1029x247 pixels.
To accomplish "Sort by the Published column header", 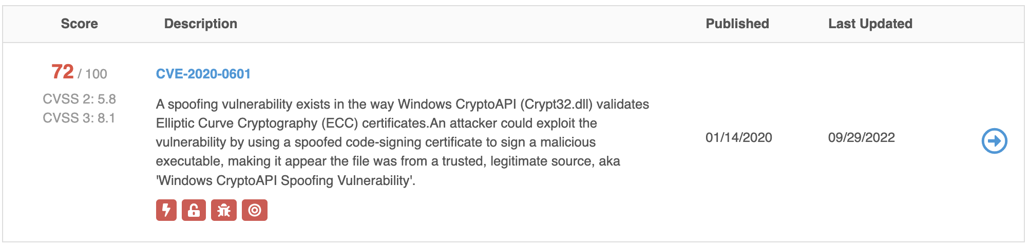I will (737, 24).
